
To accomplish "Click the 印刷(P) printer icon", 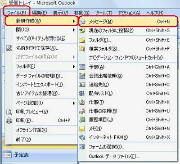I will tap(9, 121).
